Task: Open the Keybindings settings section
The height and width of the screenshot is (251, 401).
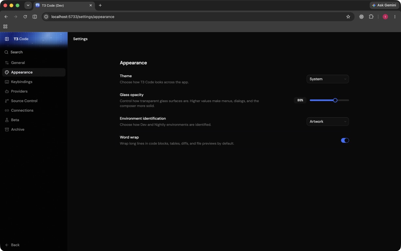Action: [34, 82]
